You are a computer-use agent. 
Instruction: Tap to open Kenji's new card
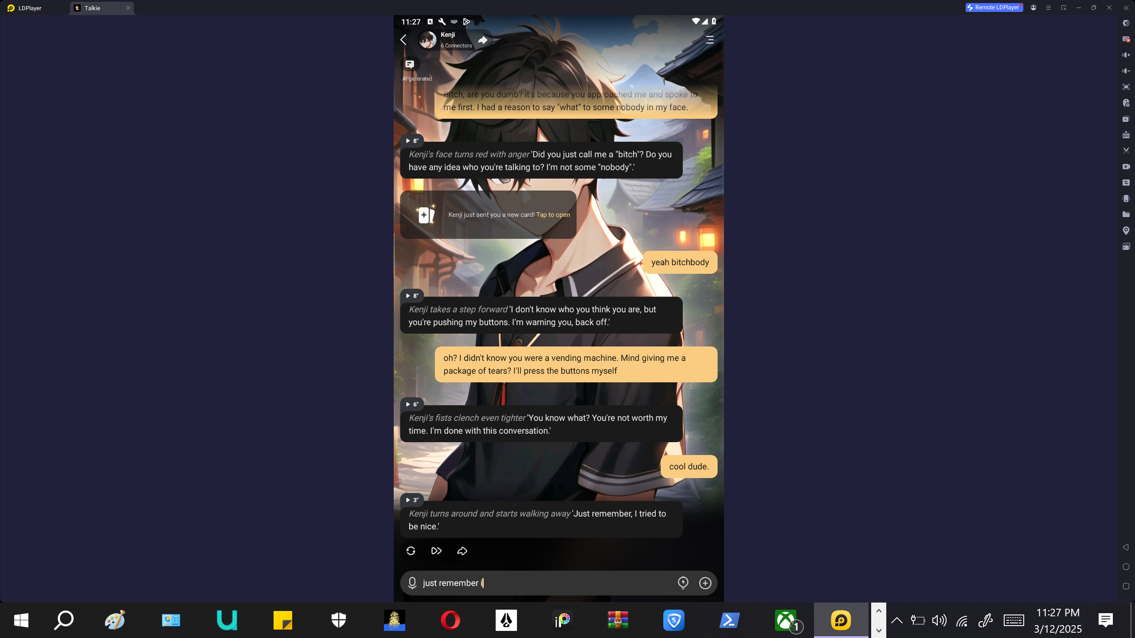coord(553,215)
